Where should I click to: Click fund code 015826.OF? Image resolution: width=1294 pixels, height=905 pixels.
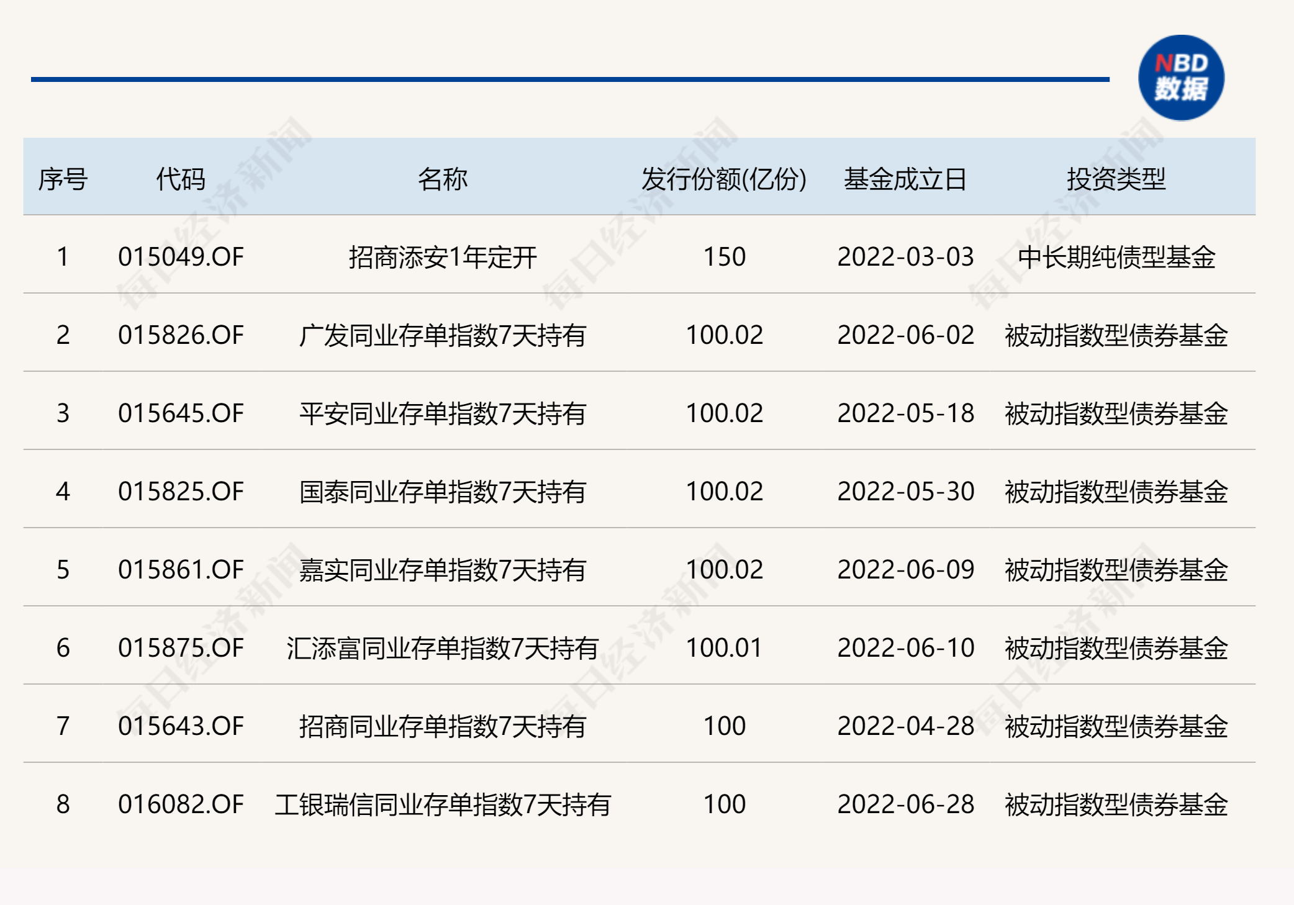point(181,335)
